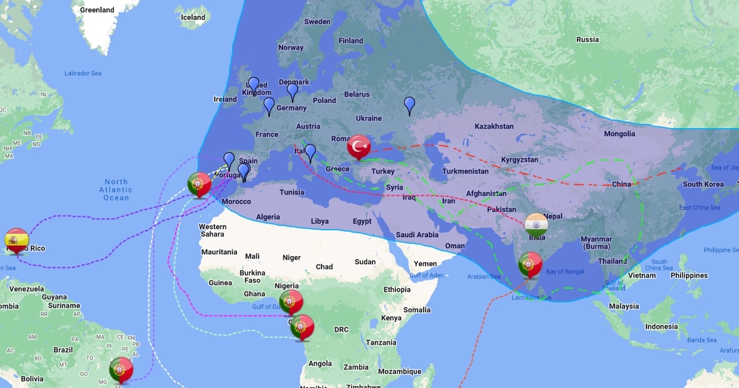Select the Chad label
This screenshot has width=739, height=388.
click(x=324, y=267)
